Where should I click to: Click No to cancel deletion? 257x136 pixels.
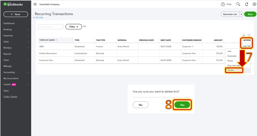(141, 105)
